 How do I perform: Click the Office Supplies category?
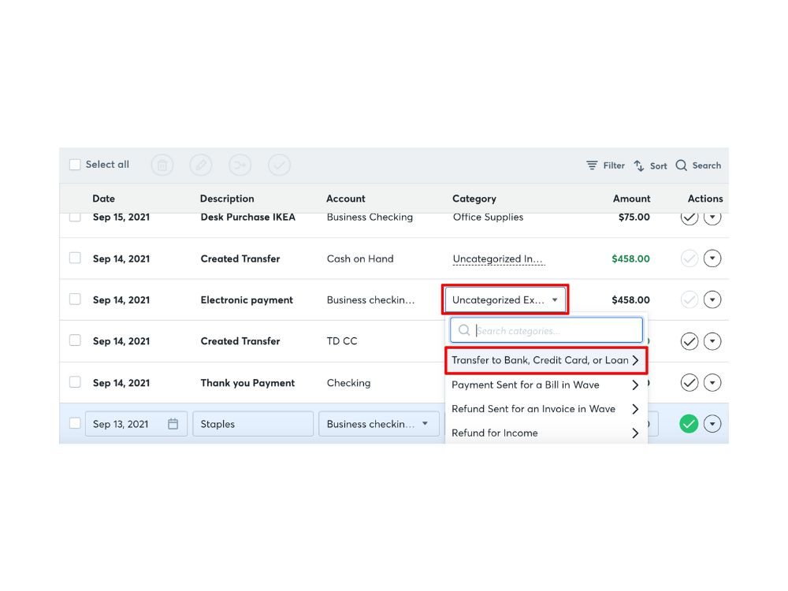(488, 217)
